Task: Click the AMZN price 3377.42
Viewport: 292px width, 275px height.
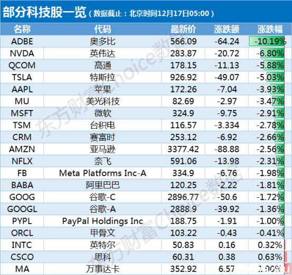Action: tap(183, 149)
